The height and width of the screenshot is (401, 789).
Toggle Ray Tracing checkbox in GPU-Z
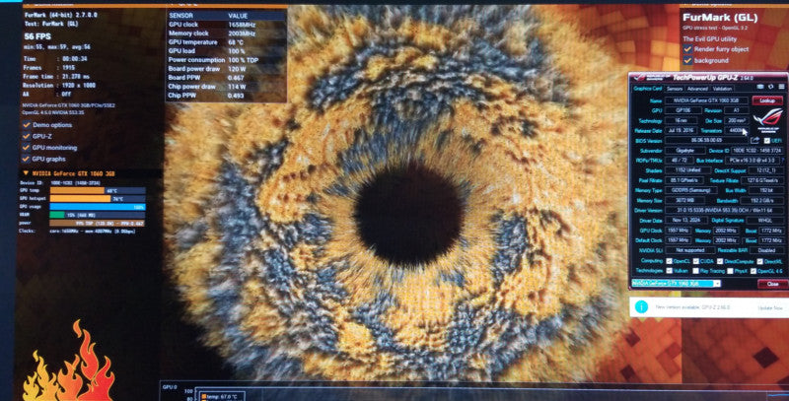(x=695, y=271)
